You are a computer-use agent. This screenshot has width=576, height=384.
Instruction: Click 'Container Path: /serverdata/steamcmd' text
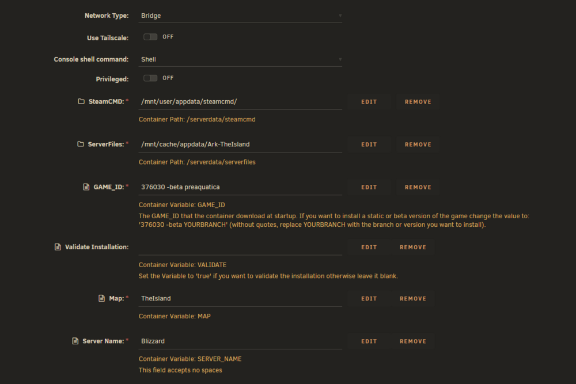pyautogui.click(x=197, y=119)
